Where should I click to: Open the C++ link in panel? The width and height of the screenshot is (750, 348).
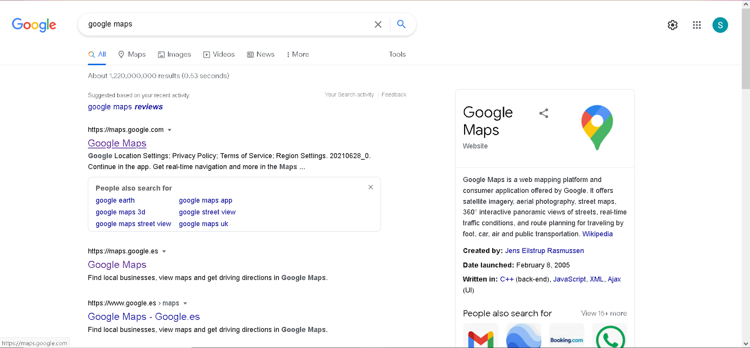point(507,279)
